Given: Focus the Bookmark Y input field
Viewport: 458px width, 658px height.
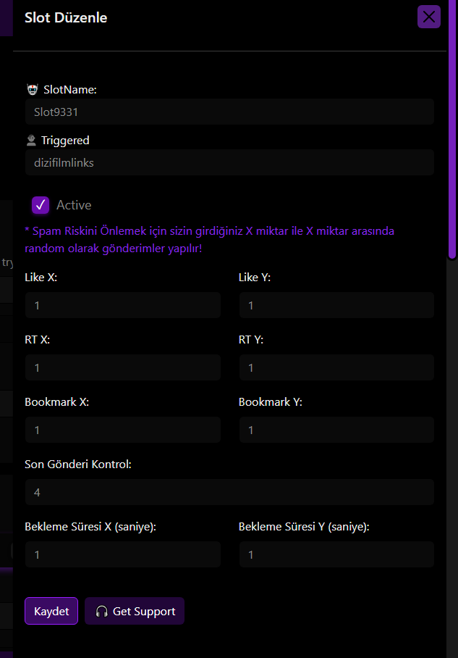Looking at the screenshot, I should pos(336,430).
